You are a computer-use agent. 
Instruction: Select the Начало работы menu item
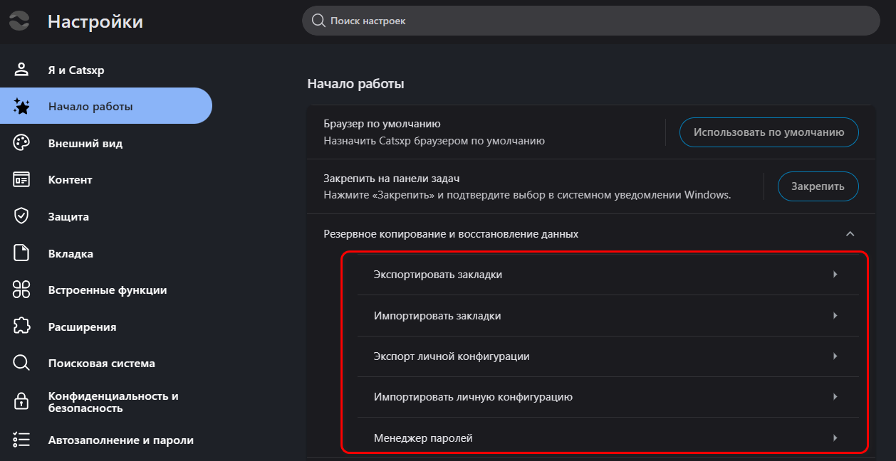click(106, 107)
